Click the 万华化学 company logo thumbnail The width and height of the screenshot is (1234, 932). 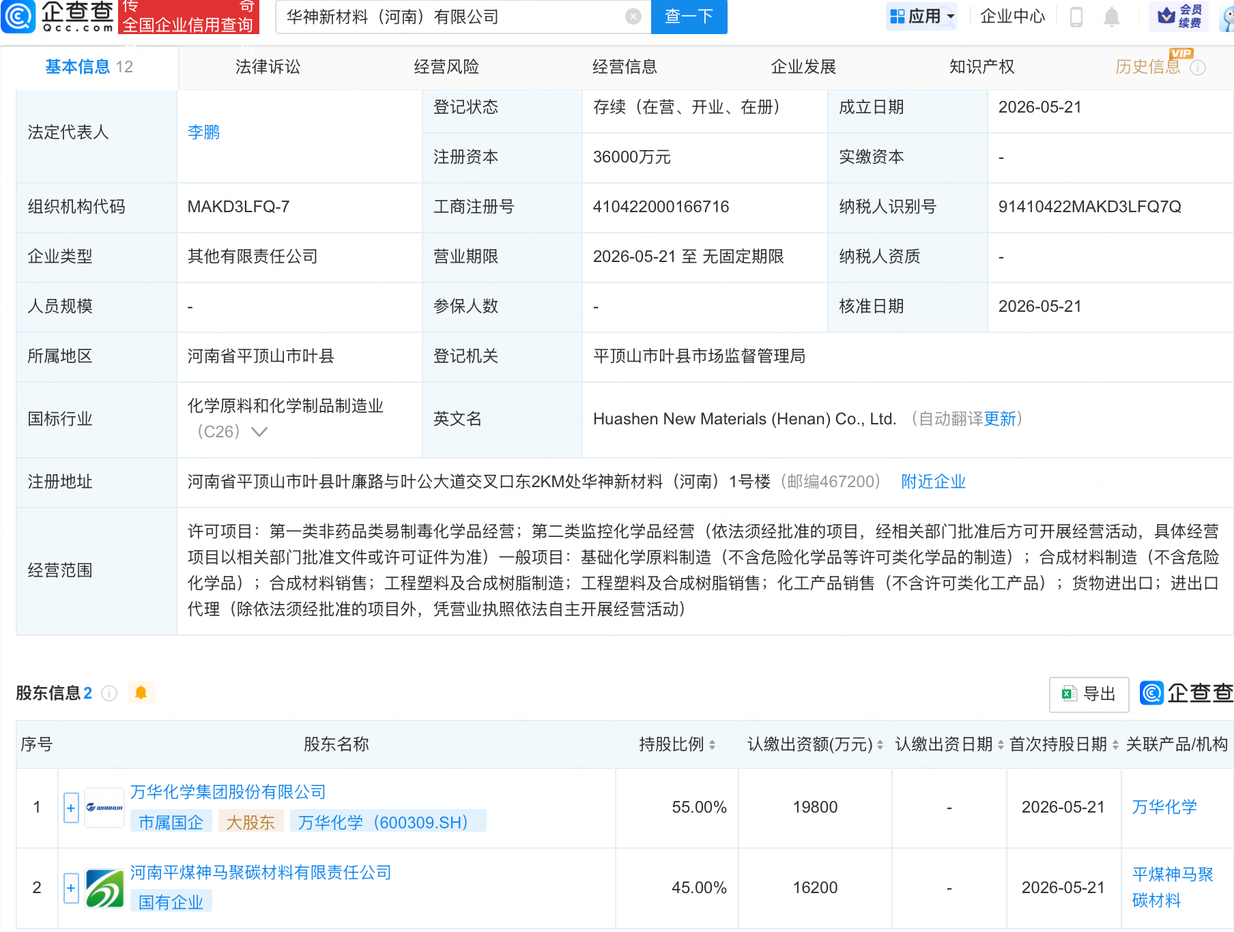click(x=104, y=808)
